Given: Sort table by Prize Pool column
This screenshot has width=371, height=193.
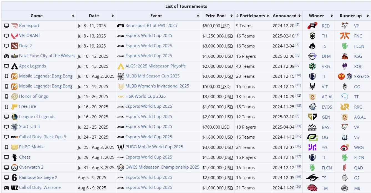Looking at the screenshot, I should tap(231, 16).
